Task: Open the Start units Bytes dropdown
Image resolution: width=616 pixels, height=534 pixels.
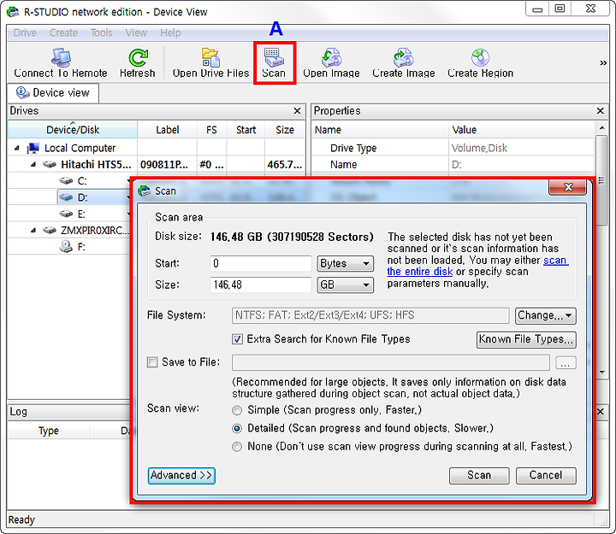Action: tap(346, 264)
